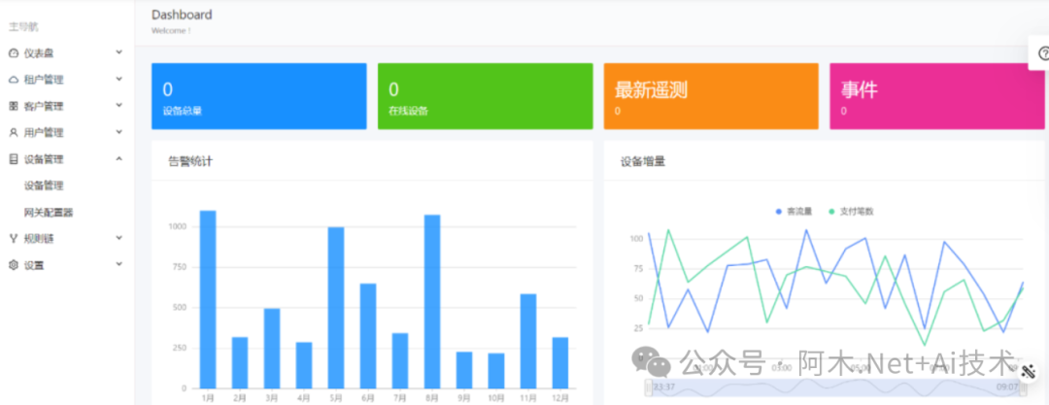Click the Welcome ! subtitle text
The image size is (1049, 405).
tap(171, 31)
